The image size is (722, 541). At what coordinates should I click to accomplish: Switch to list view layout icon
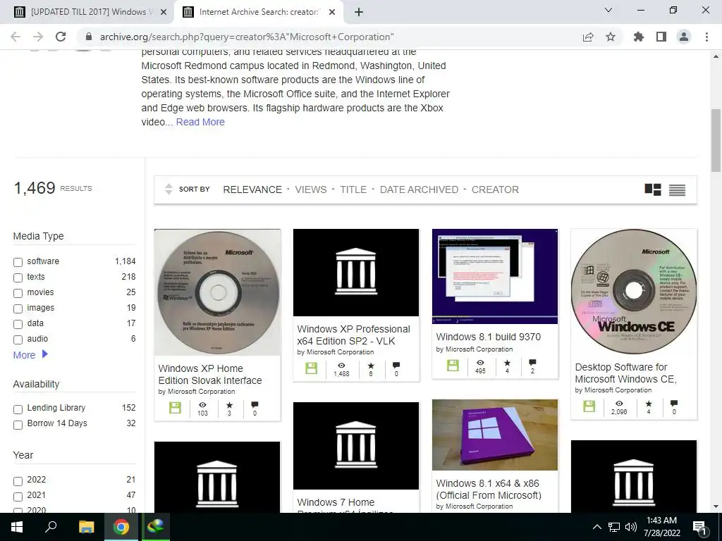coord(677,189)
